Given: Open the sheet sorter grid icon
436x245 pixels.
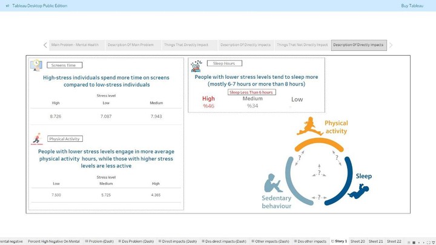Looking at the screenshot, I should click(414, 243).
